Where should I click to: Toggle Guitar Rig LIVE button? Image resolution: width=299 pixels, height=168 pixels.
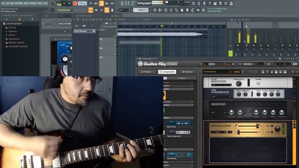269,64
